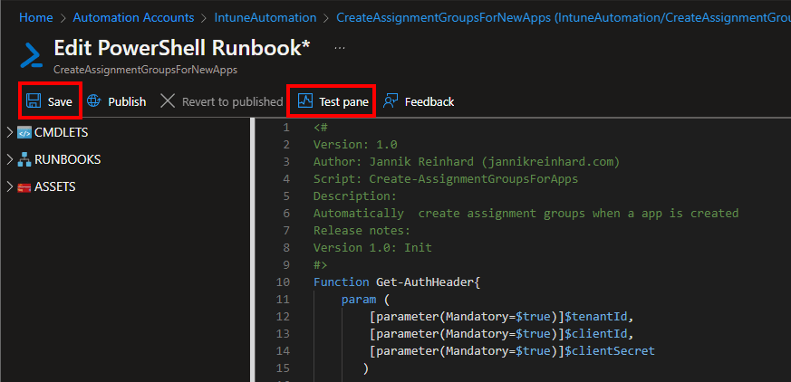This screenshot has width=791, height=382.
Task: Click the CMDLETS code icon
Action: [x=24, y=133]
